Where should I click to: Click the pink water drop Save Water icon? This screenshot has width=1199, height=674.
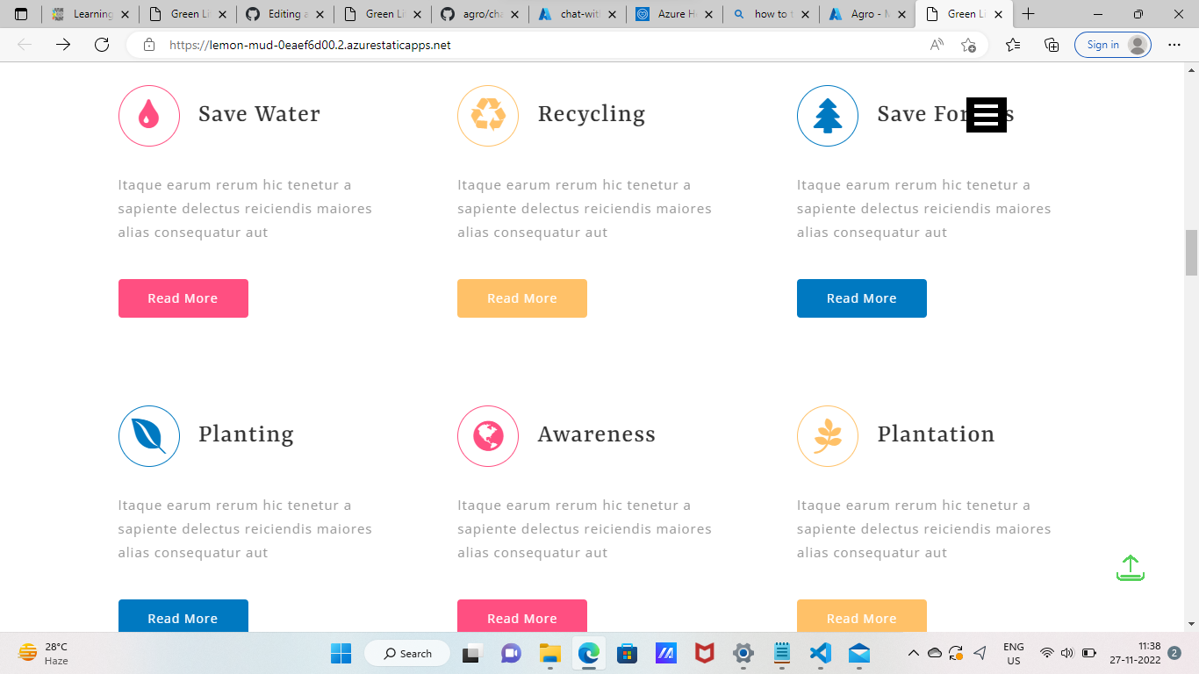click(148, 115)
